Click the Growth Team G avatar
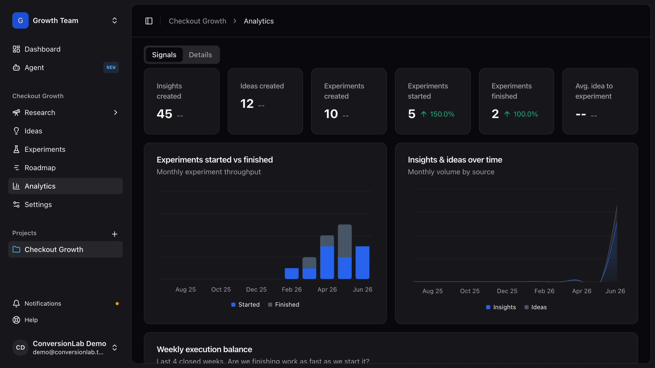The image size is (655, 368). 20,20
